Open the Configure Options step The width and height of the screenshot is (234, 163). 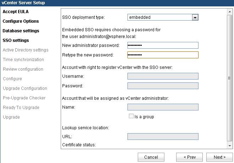click(x=21, y=21)
